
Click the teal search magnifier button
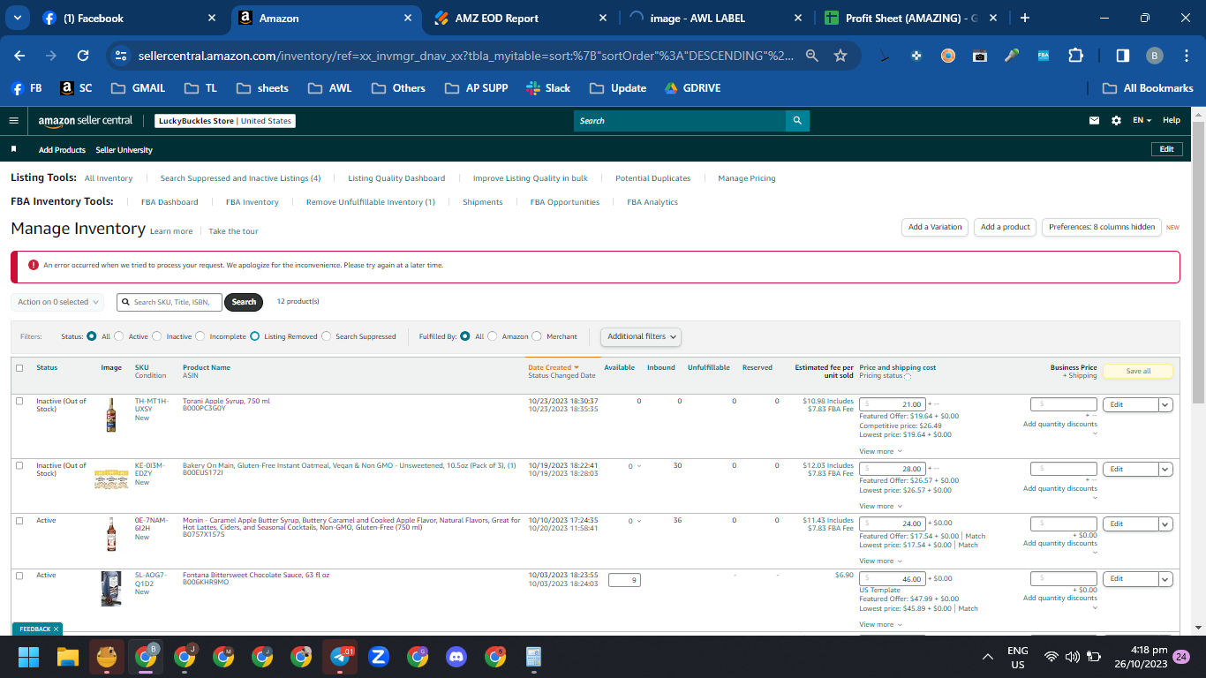pos(797,121)
